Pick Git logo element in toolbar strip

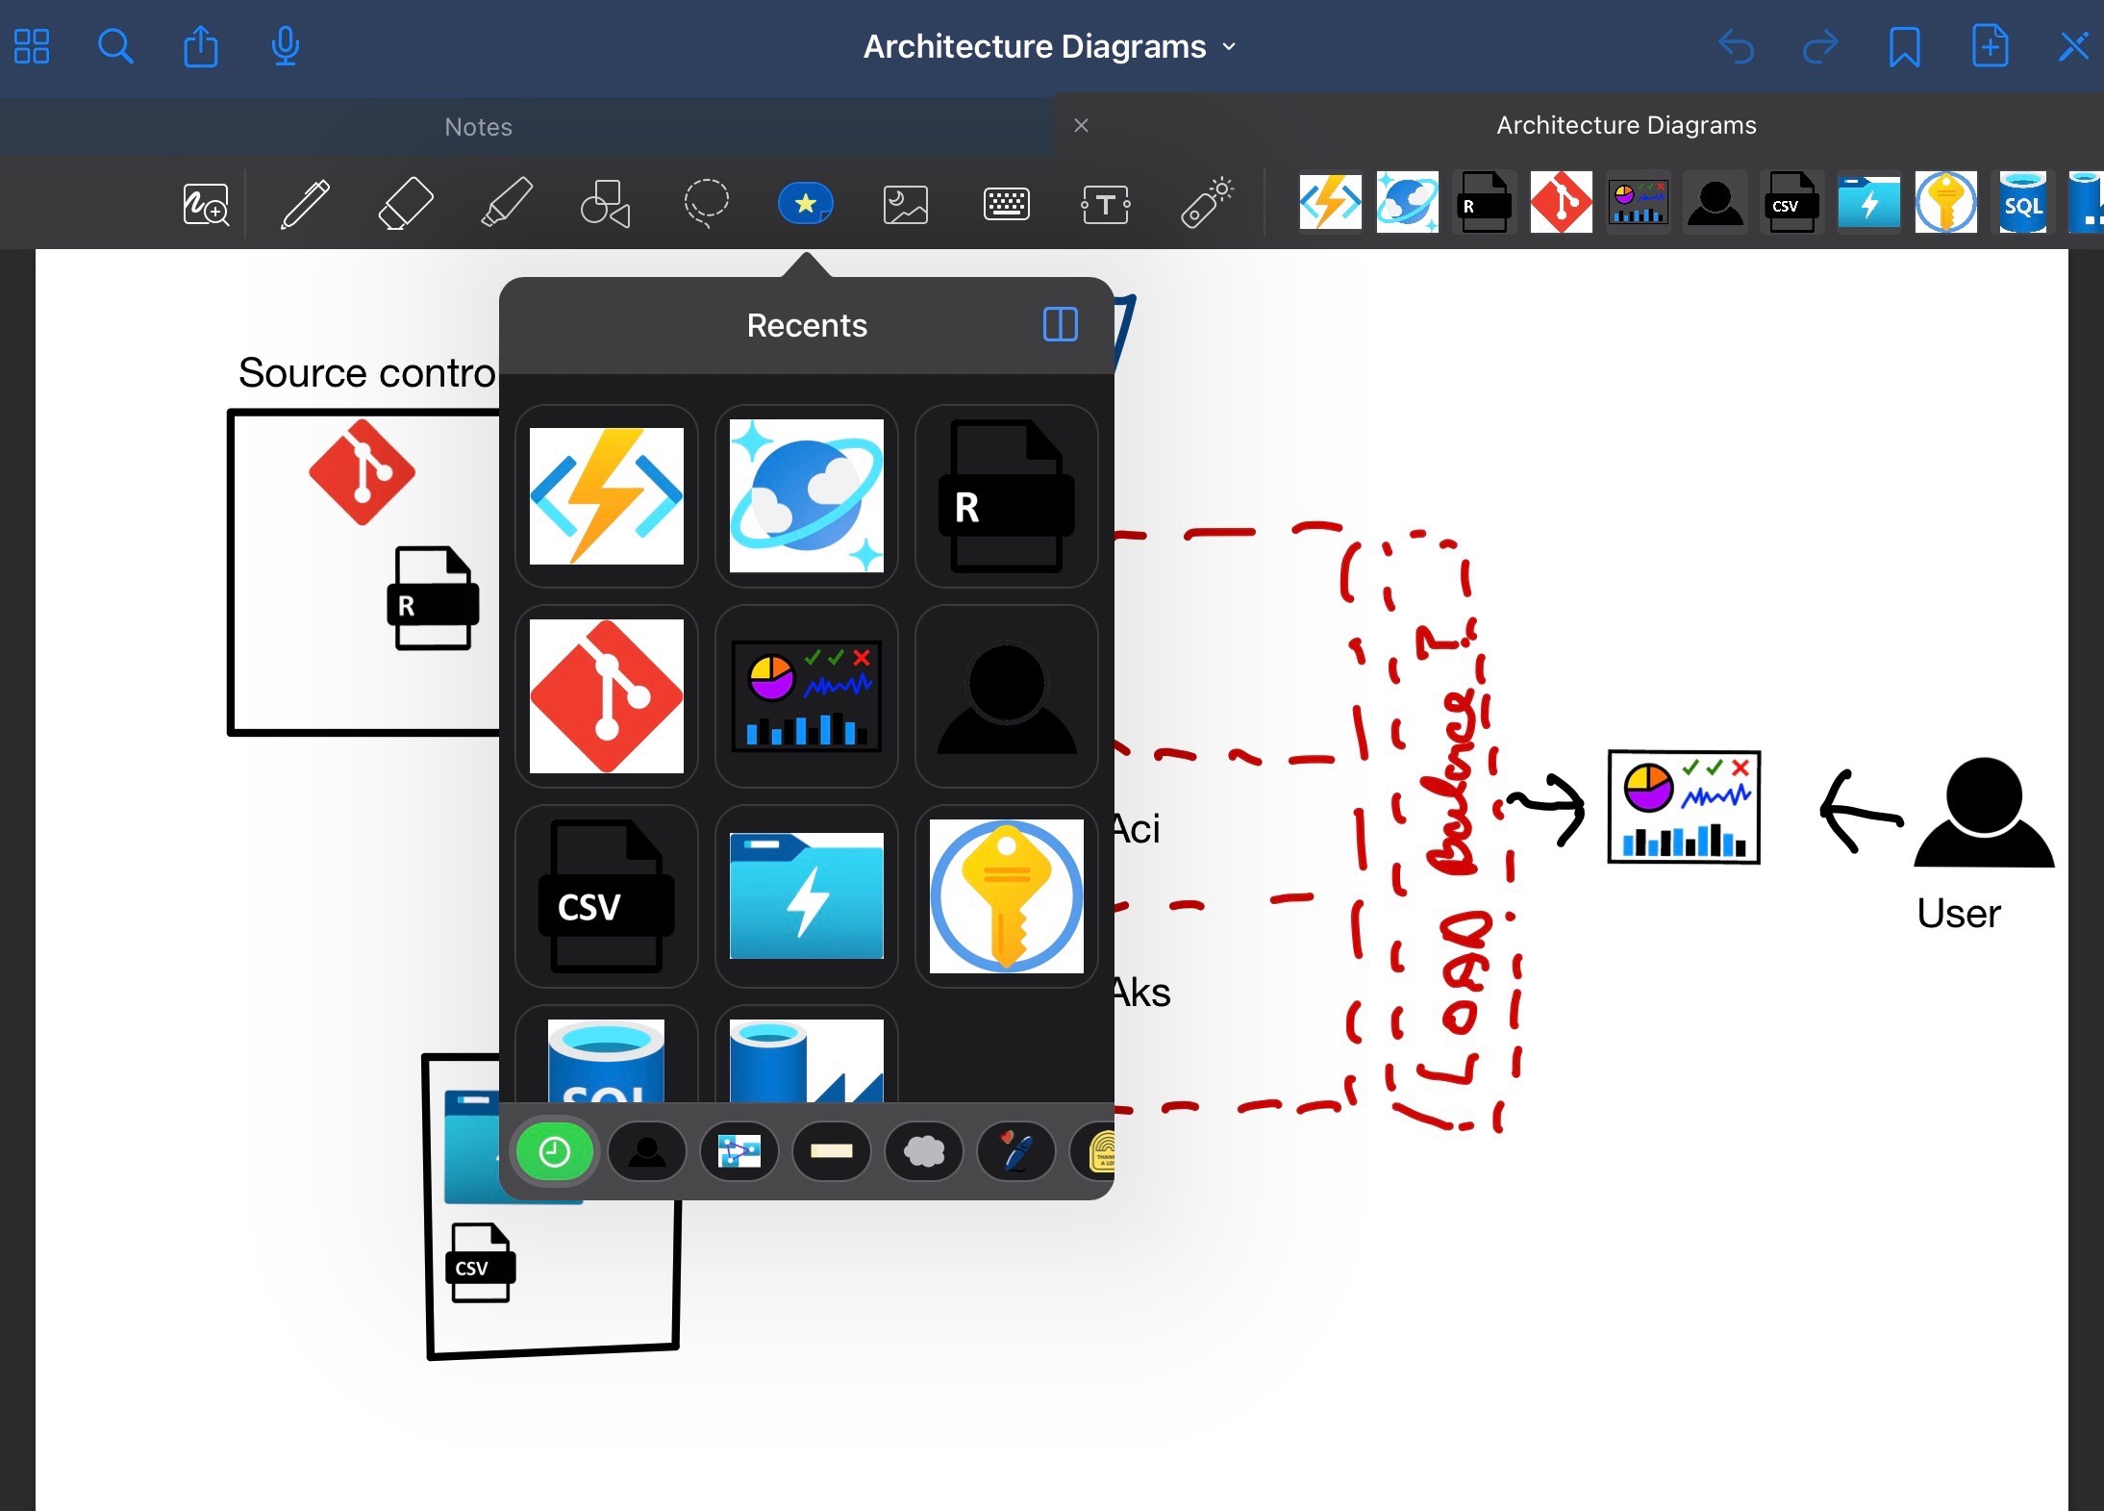[x=1561, y=202]
